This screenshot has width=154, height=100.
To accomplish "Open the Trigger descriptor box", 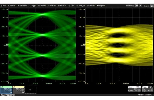I will (x=148, y=89).
